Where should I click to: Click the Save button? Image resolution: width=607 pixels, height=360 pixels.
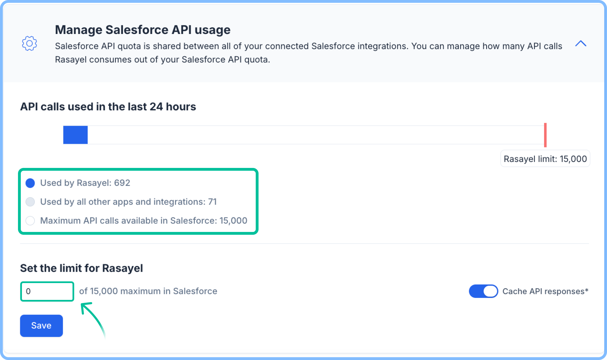coord(41,325)
